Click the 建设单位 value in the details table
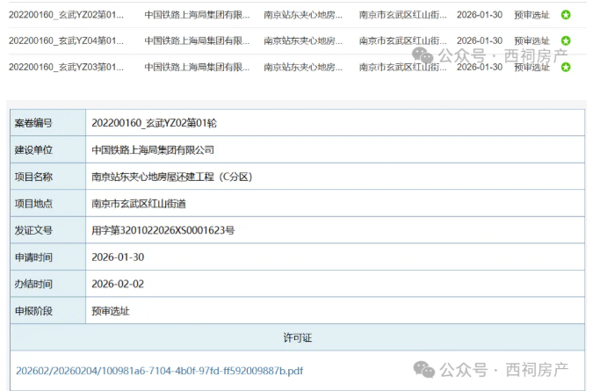Viewport: 600px width, 391px height. click(x=152, y=149)
